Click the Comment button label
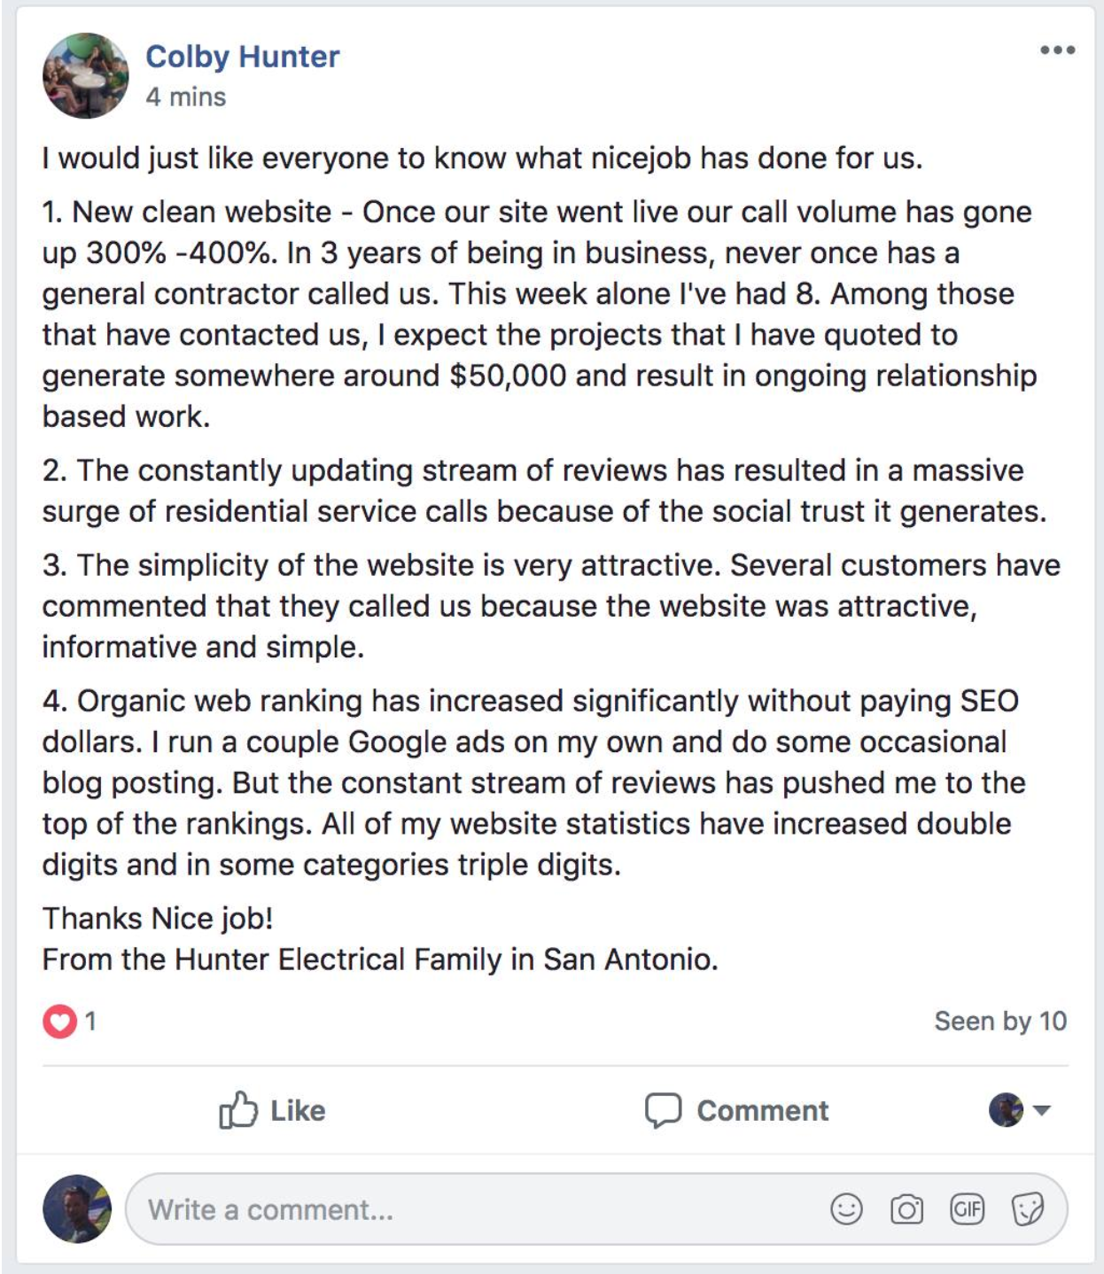 click(x=763, y=1111)
